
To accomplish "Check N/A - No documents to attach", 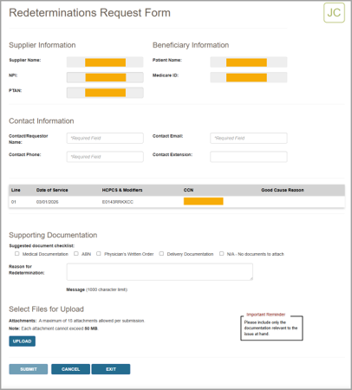I will pos(221,254).
